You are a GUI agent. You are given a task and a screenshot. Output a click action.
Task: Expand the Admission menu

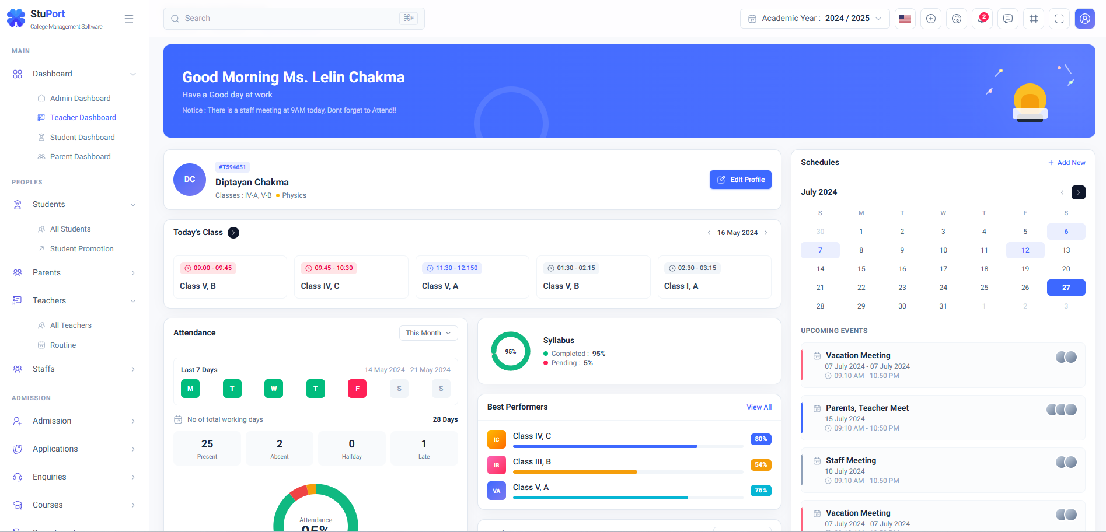pyautogui.click(x=133, y=421)
